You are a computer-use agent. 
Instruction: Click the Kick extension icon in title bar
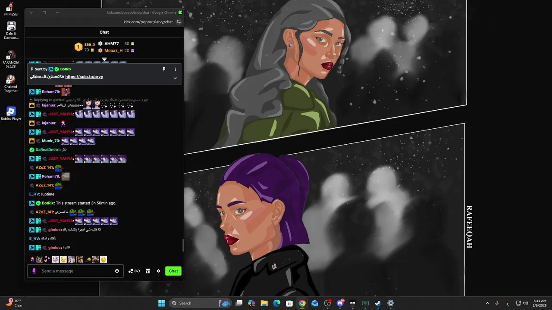tap(180, 12)
